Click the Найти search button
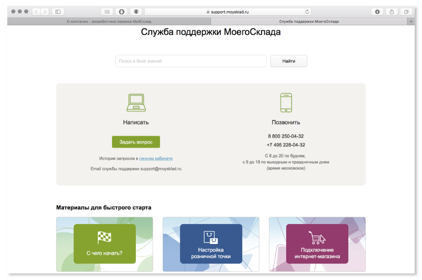 288,61
